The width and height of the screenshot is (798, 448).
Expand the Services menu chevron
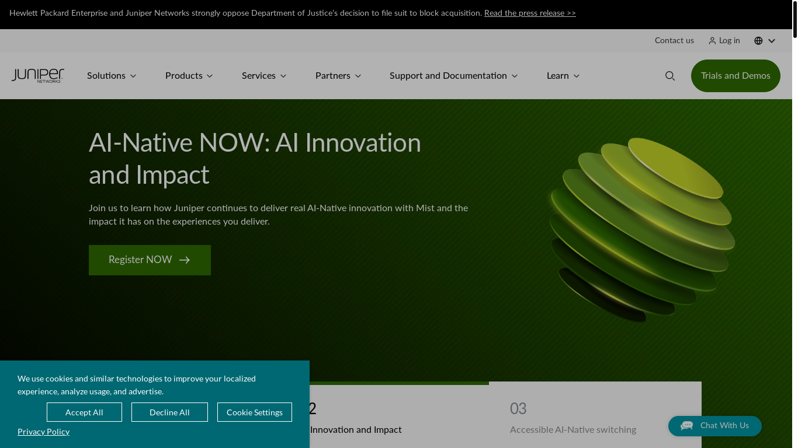click(x=283, y=76)
